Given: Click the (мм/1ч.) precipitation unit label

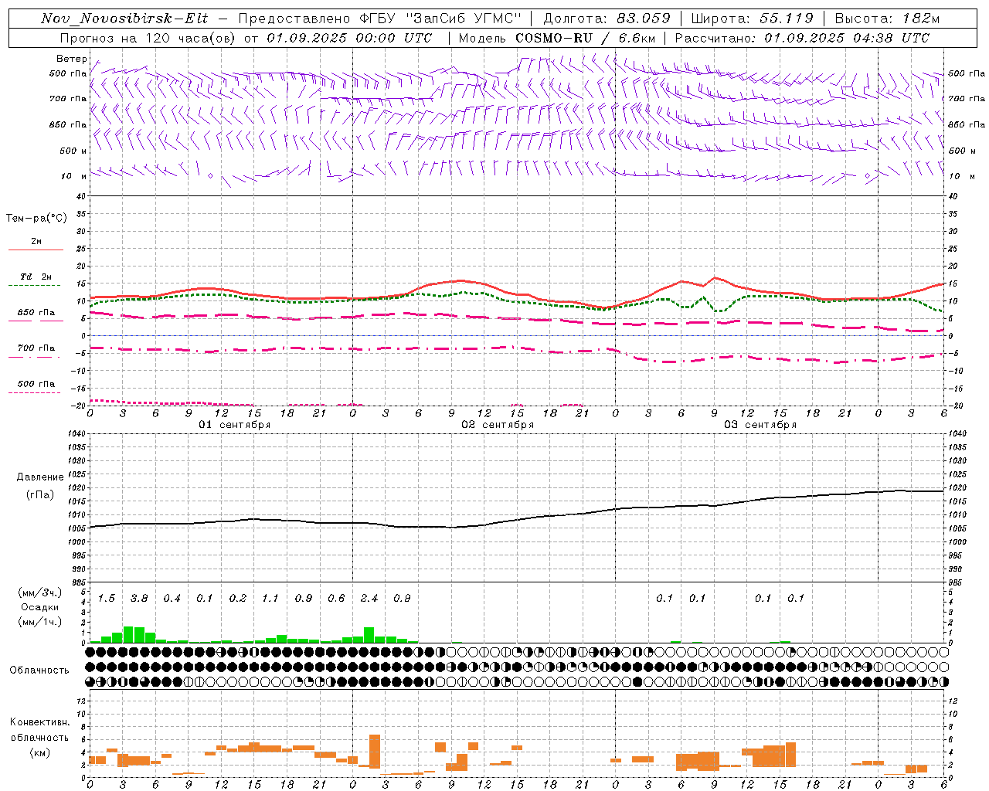Looking at the screenshot, I should [40, 622].
